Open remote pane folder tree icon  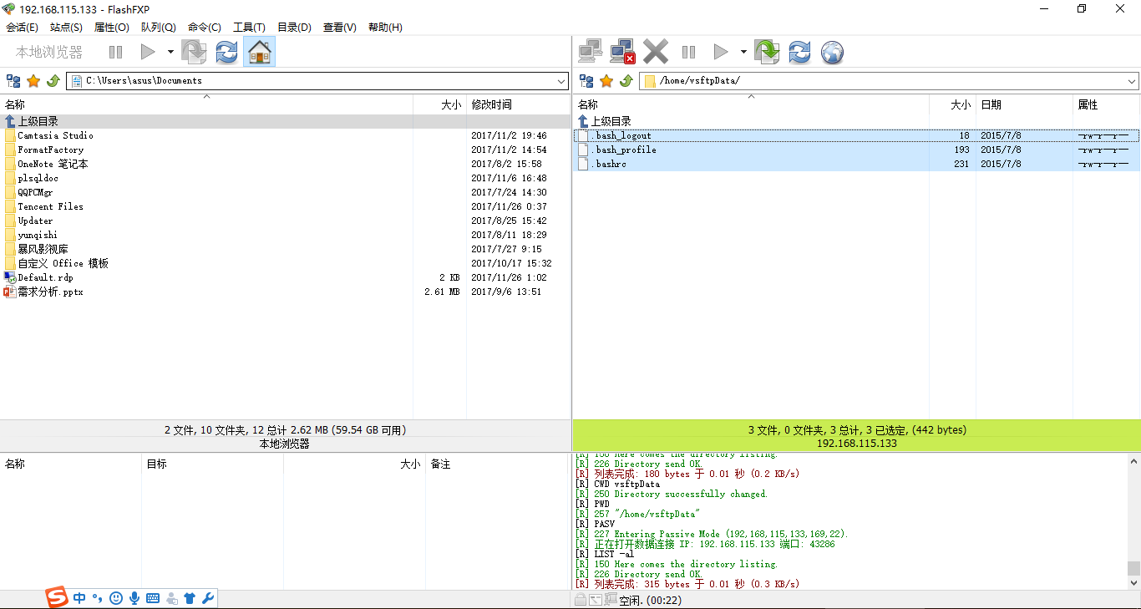(x=586, y=81)
